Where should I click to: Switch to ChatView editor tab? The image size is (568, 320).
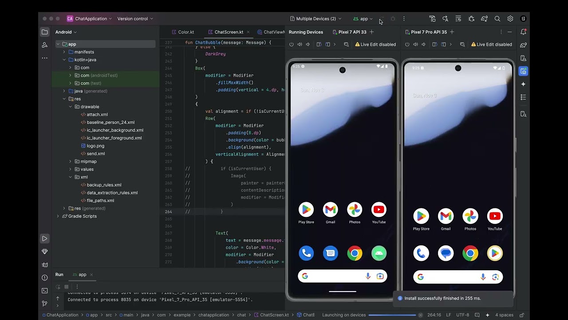[x=270, y=32]
